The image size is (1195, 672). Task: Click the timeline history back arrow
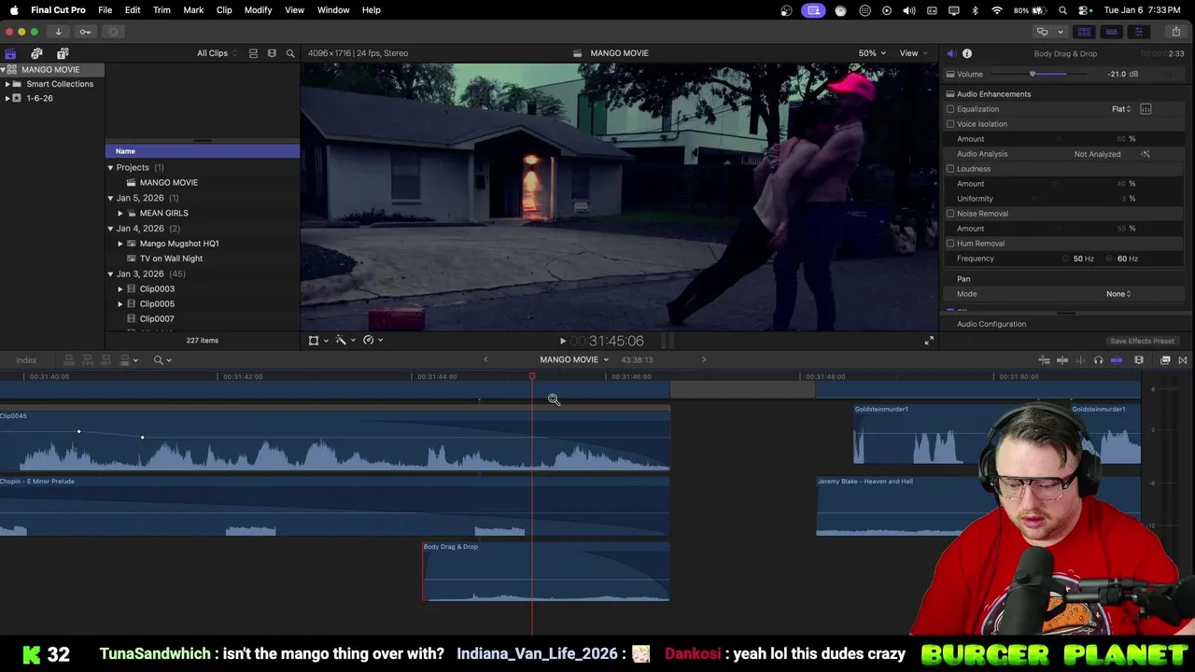point(485,360)
